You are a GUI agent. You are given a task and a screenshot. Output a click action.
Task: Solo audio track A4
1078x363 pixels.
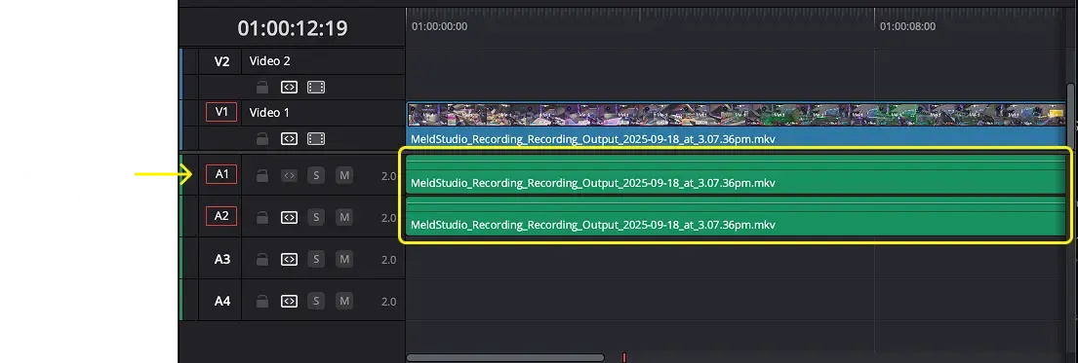pos(316,301)
